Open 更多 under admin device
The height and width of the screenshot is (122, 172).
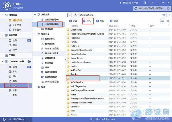coord(13,95)
